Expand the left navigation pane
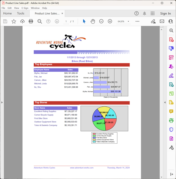 [x=2, y=102]
